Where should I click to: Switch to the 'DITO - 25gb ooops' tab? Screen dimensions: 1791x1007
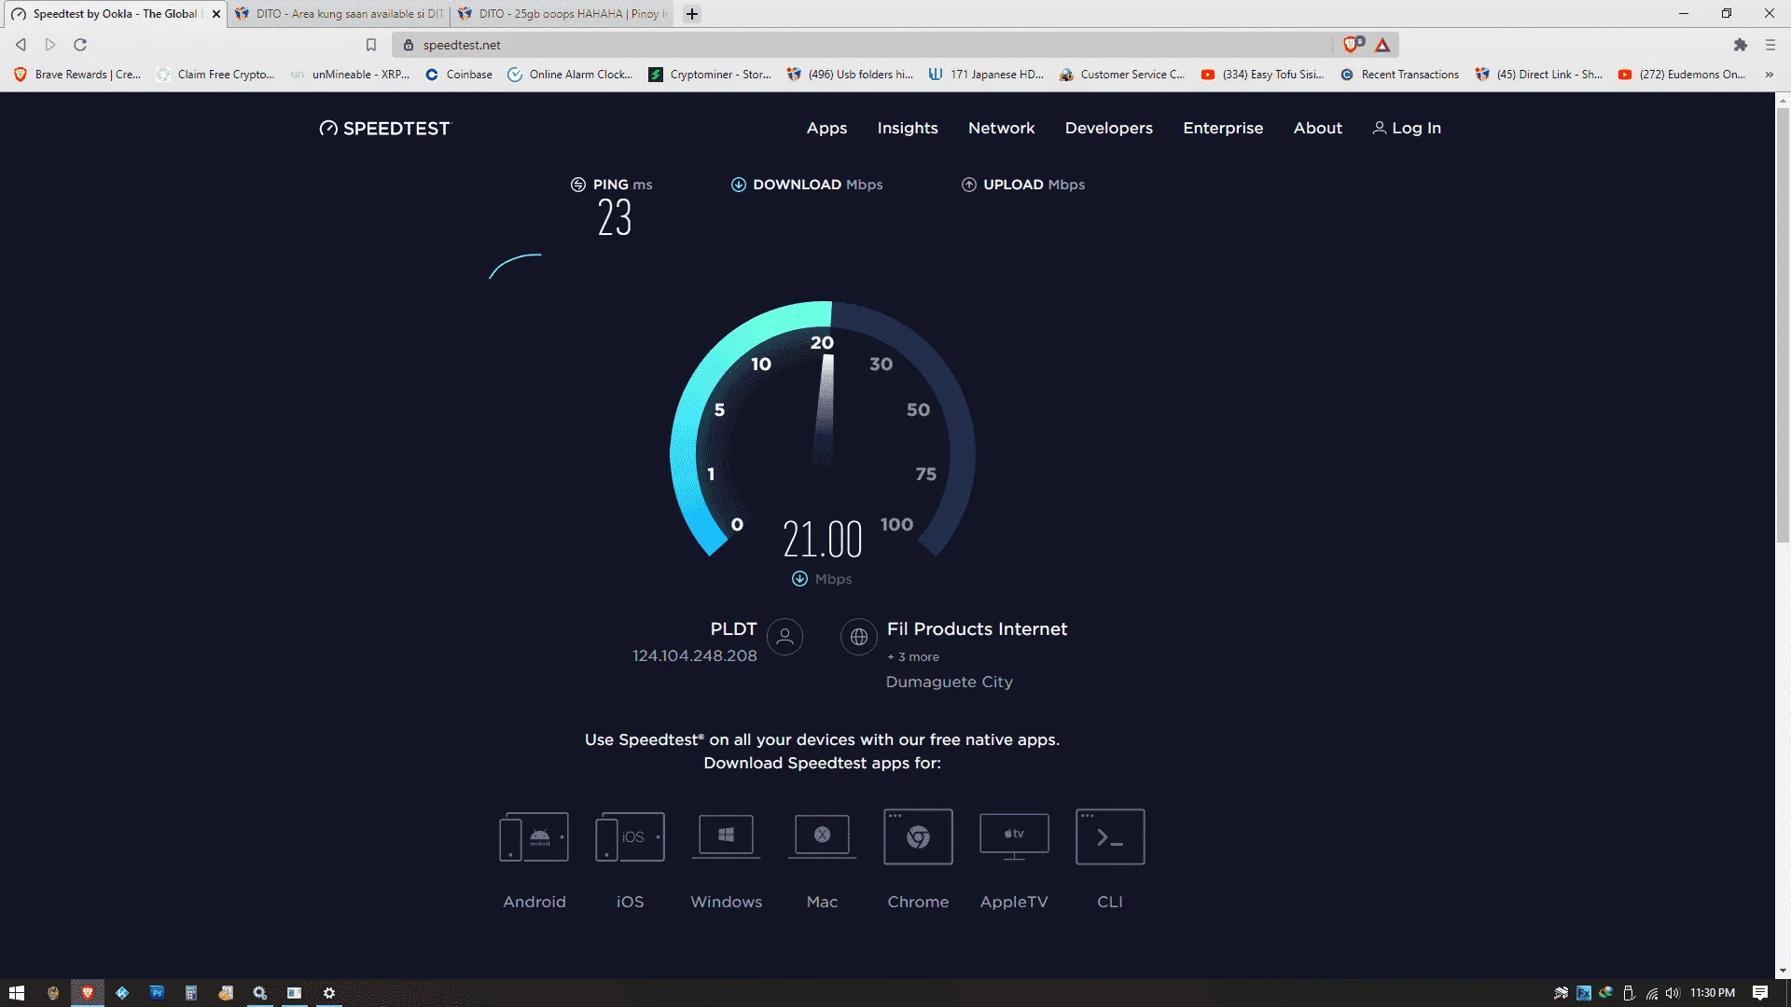click(x=562, y=14)
